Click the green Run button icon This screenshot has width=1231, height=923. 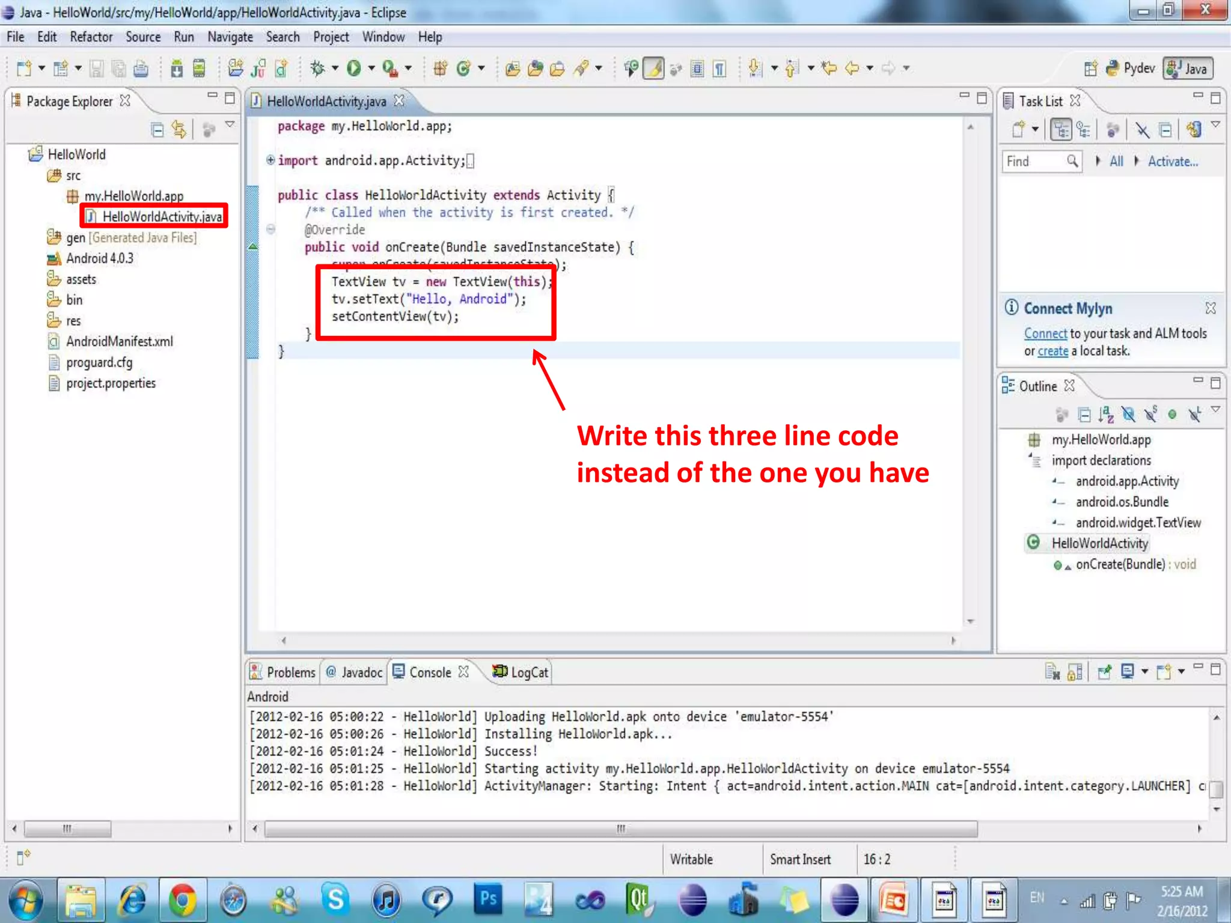coord(354,69)
